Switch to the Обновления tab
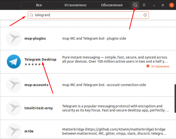The height and width of the screenshot is (139, 176). tap(112, 5)
